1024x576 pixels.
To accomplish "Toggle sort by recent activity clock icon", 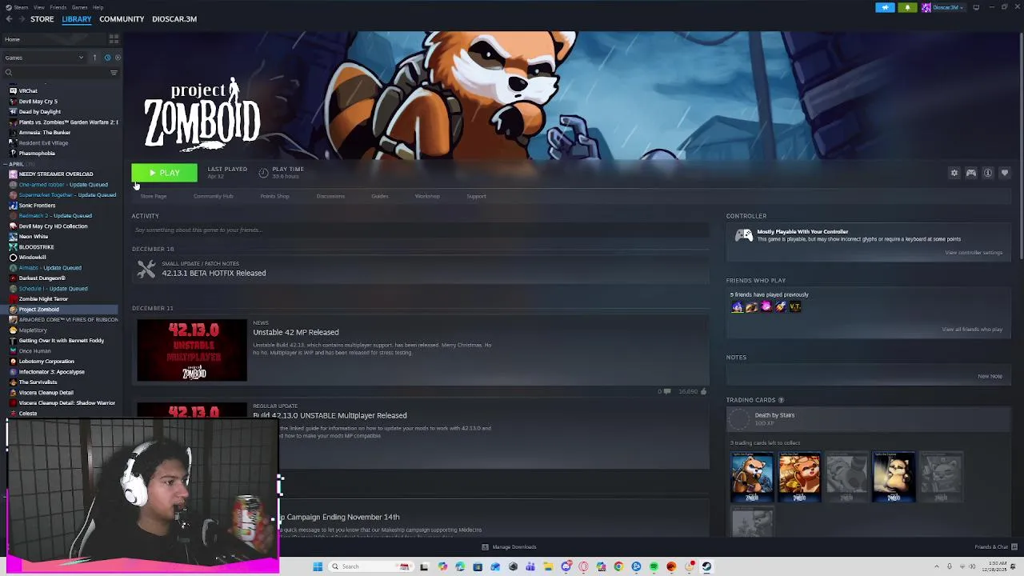I will coord(107,58).
